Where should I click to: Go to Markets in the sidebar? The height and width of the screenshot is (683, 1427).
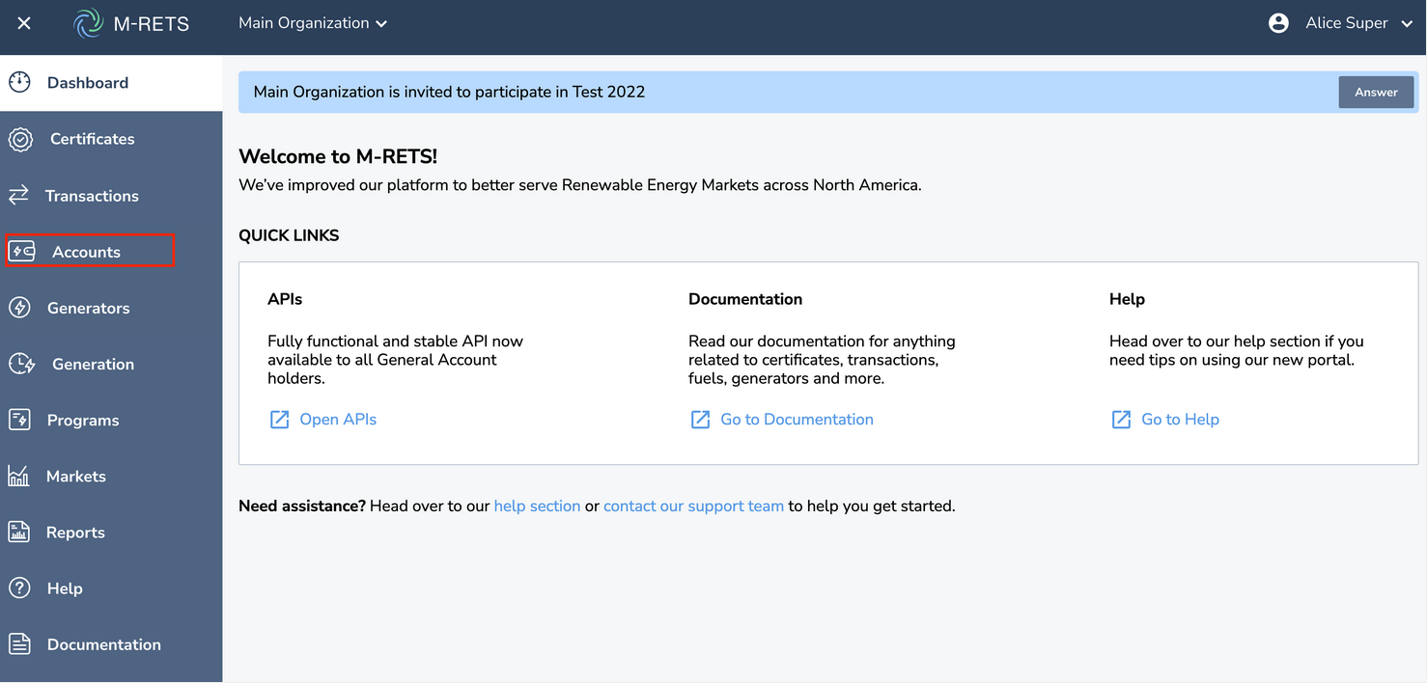pyautogui.click(x=111, y=476)
